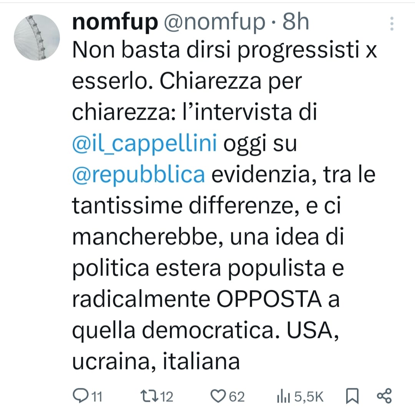Image resolution: width=415 pixels, height=411 pixels.
Task: Click the like count 62
Action: (x=237, y=396)
